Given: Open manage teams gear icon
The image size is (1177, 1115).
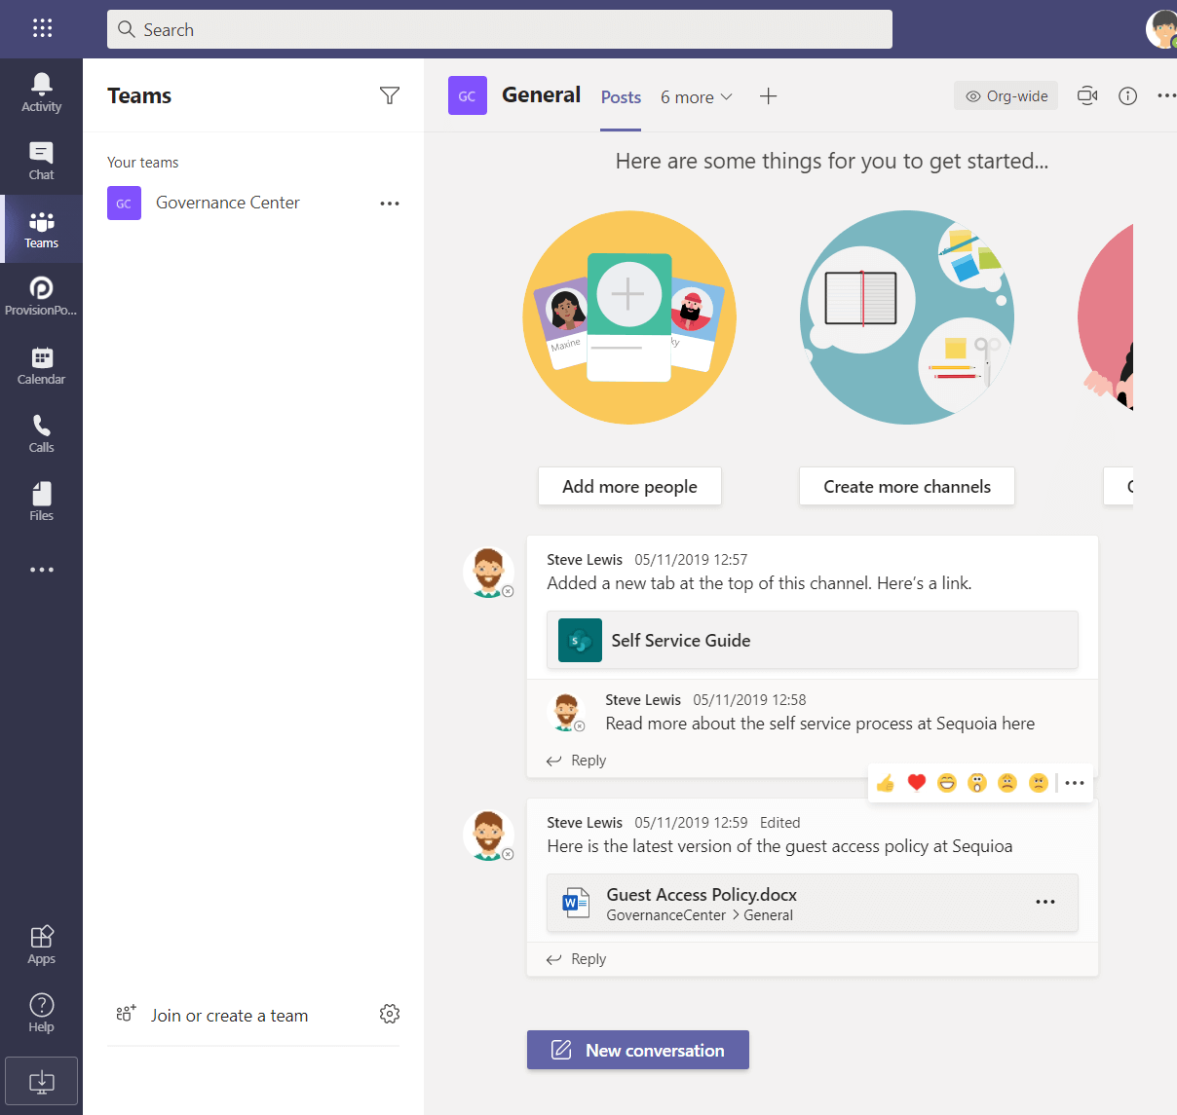Looking at the screenshot, I should point(390,1014).
